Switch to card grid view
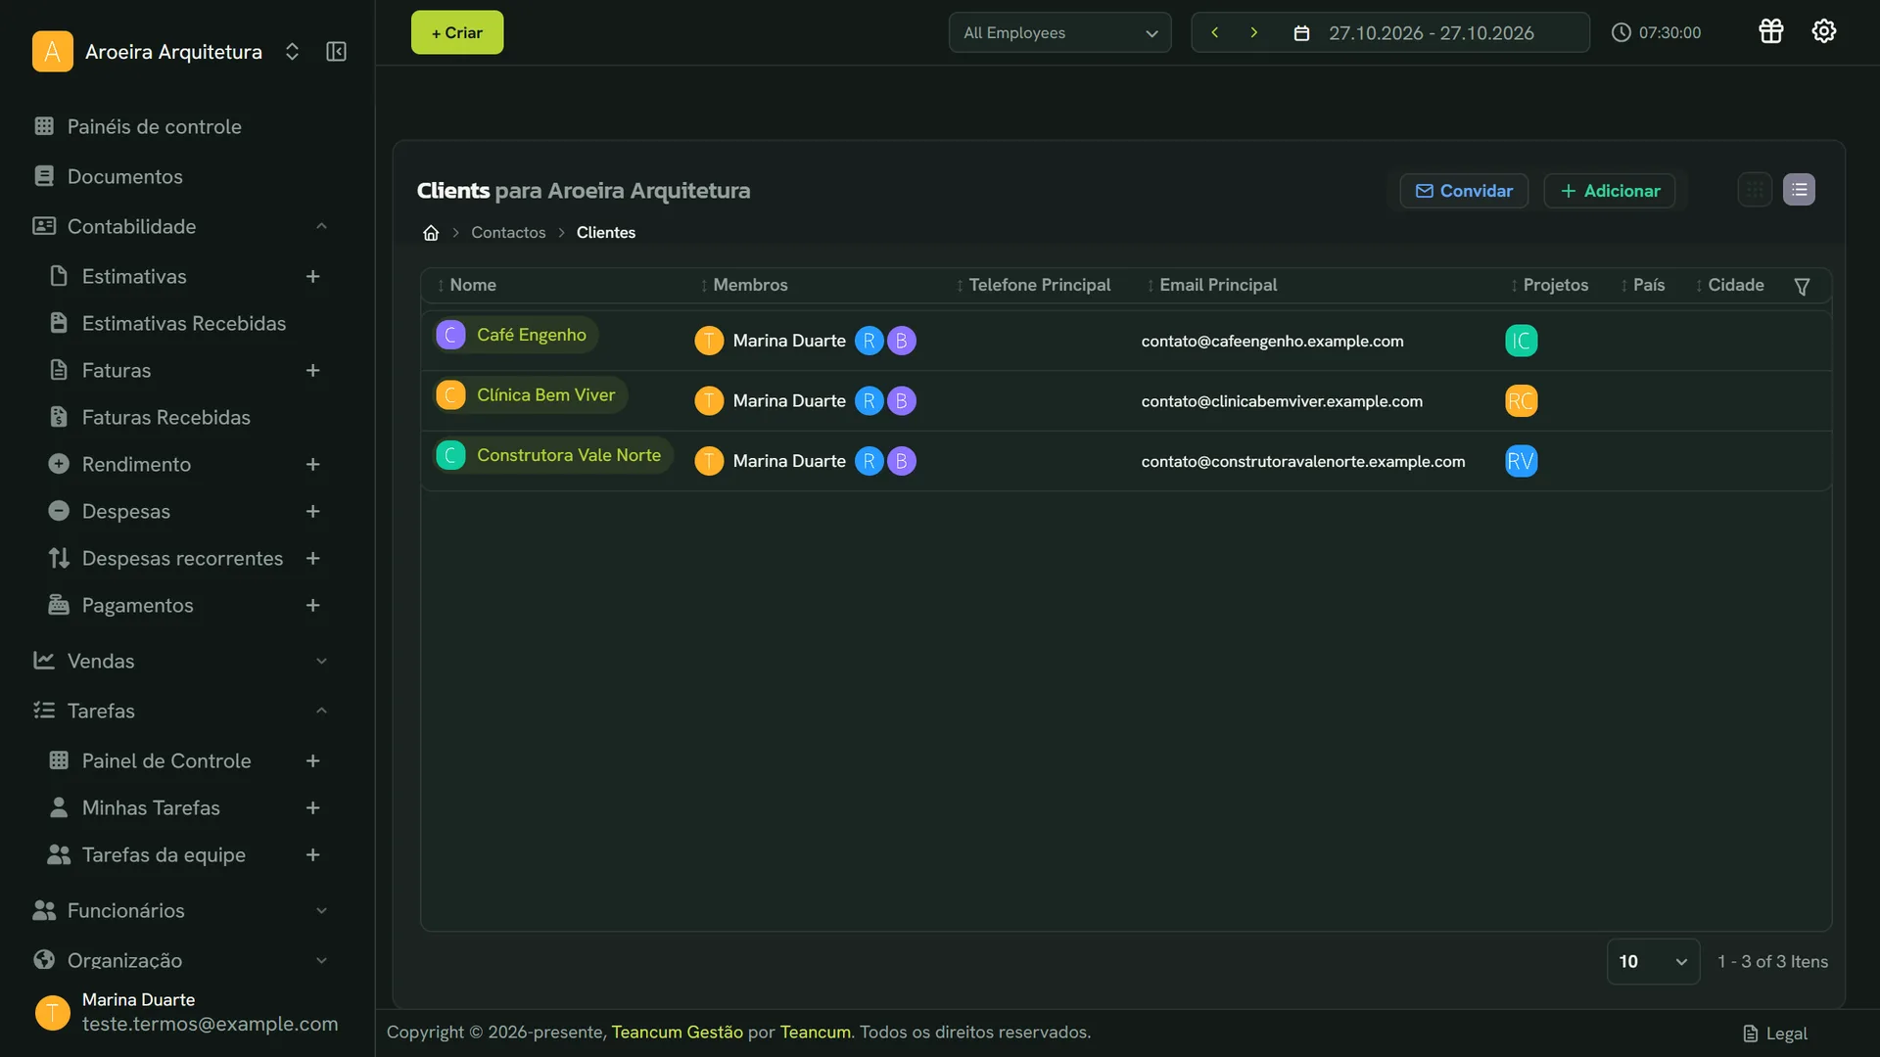Image resolution: width=1880 pixels, height=1057 pixels. tap(1755, 190)
